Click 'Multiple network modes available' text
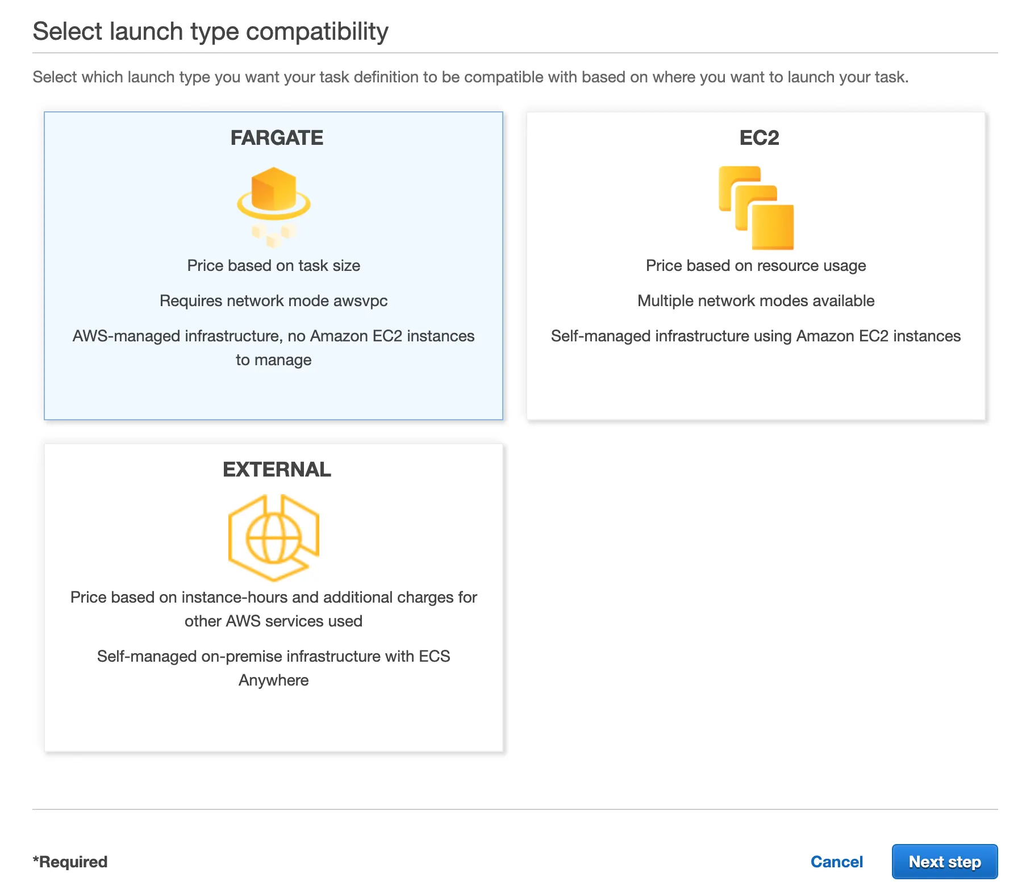Image resolution: width=1026 pixels, height=894 pixels. [756, 300]
